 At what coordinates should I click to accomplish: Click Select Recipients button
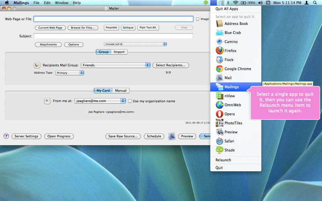(x=171, y=65)
